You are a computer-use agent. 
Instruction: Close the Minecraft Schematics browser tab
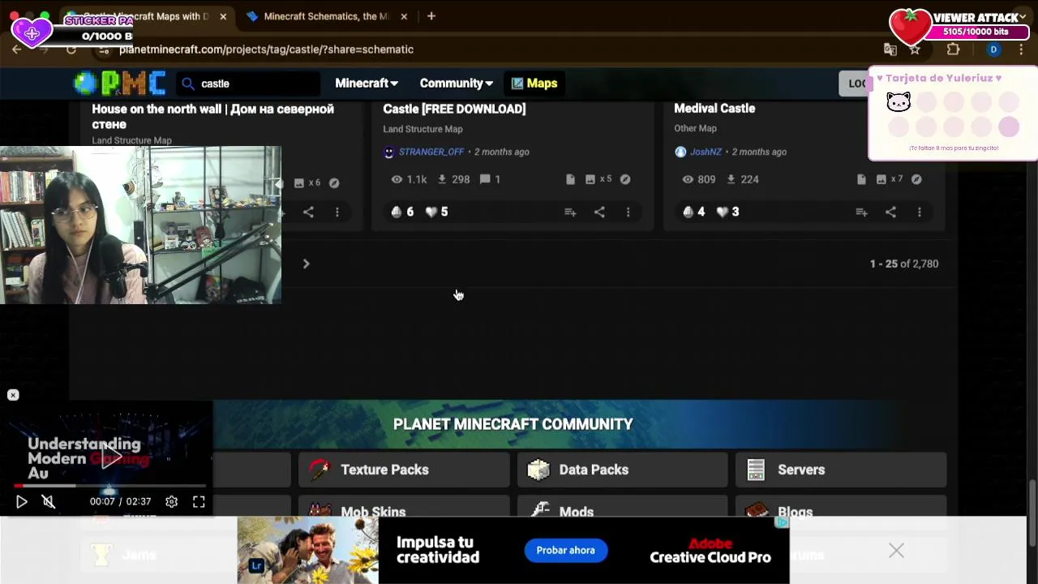[404, 16]
